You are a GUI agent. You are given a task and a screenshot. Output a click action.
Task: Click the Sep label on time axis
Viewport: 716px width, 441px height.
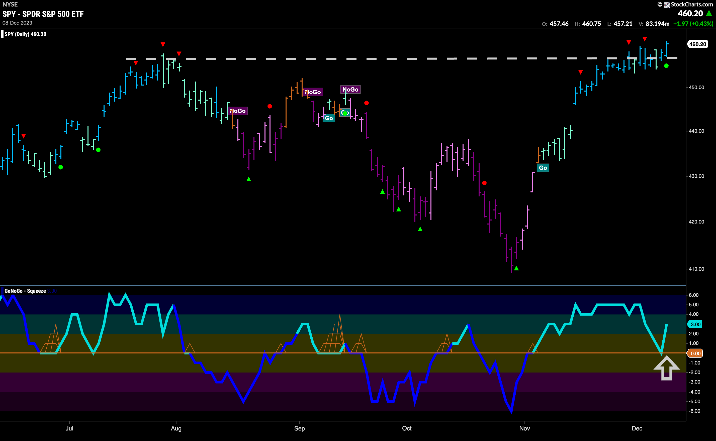click(x=300, y=428)
